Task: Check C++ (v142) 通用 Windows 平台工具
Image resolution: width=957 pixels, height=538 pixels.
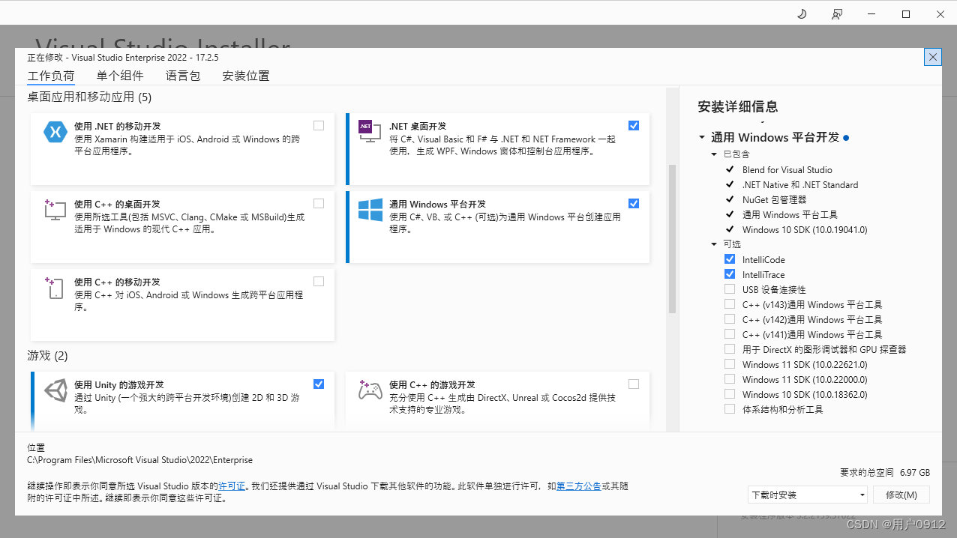Action: tap(730, 319)
